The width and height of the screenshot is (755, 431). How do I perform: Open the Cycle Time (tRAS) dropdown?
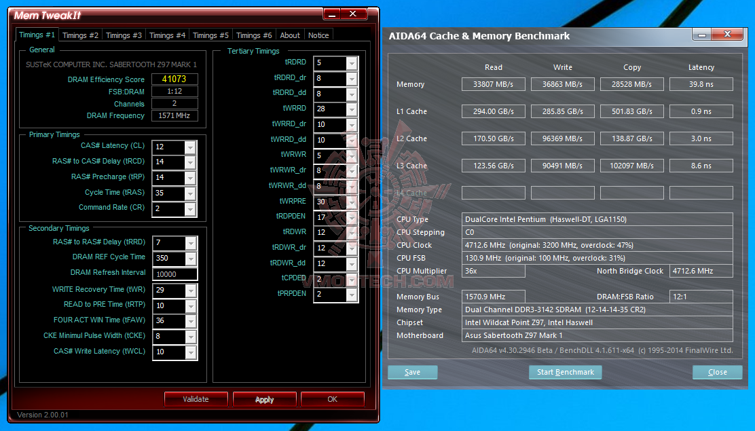[190, 193]
